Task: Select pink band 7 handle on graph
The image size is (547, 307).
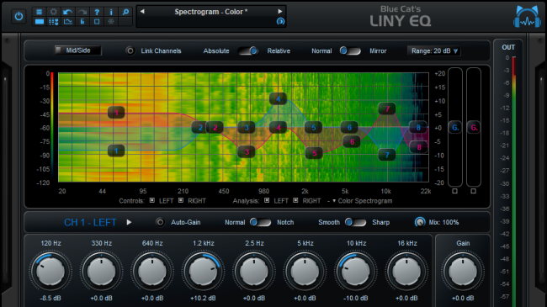Action: pos(387,109)
